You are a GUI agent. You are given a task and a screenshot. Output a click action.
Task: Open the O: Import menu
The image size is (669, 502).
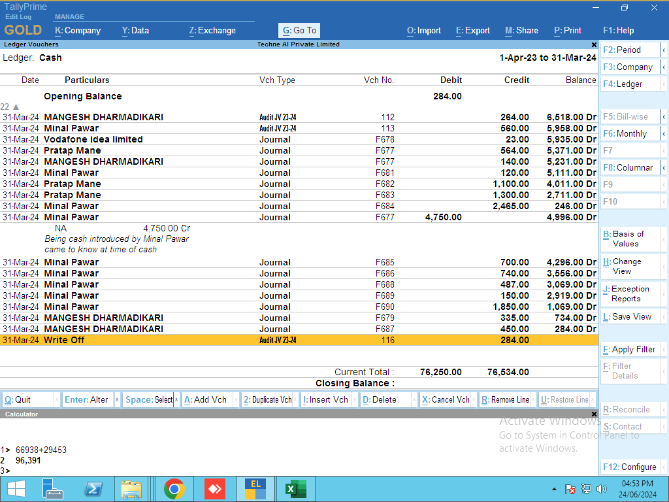click(x=423, y=30)
